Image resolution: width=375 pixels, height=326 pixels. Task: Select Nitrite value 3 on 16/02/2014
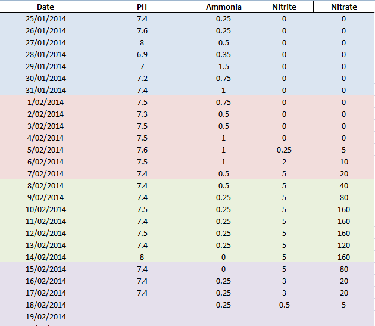point(284,281)
